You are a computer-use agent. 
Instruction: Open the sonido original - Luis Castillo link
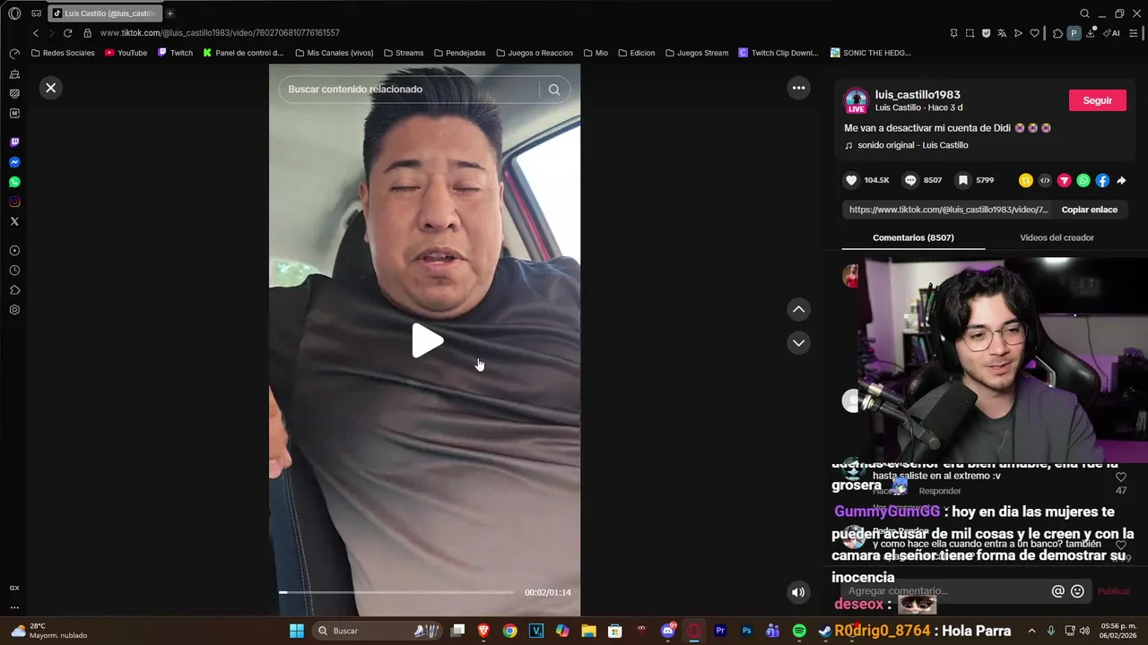(912, 145)
